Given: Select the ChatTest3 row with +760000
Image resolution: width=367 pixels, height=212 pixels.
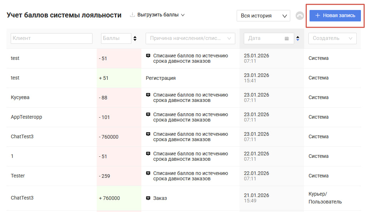Looking at the screenshot, I should (22, 198).
